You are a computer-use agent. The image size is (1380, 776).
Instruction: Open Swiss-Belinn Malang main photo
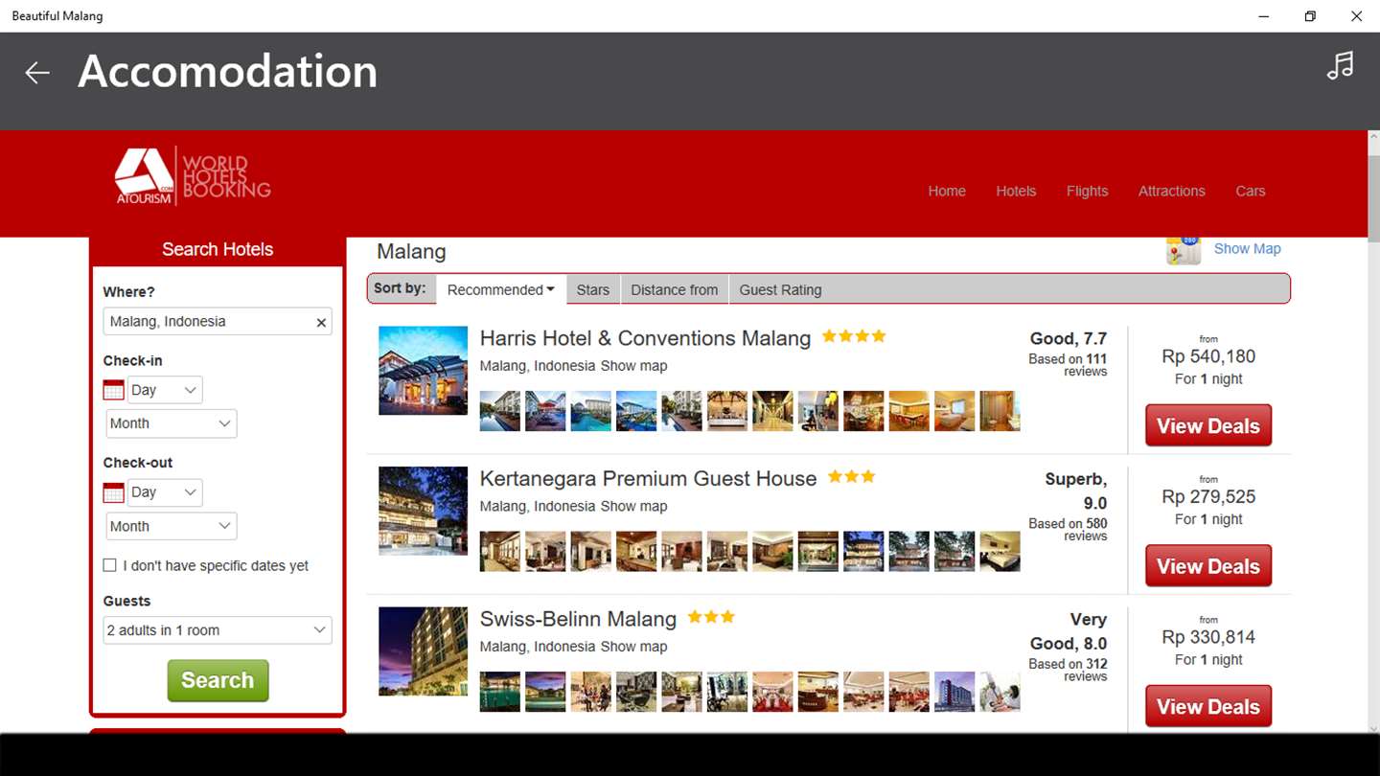(423, 651)
